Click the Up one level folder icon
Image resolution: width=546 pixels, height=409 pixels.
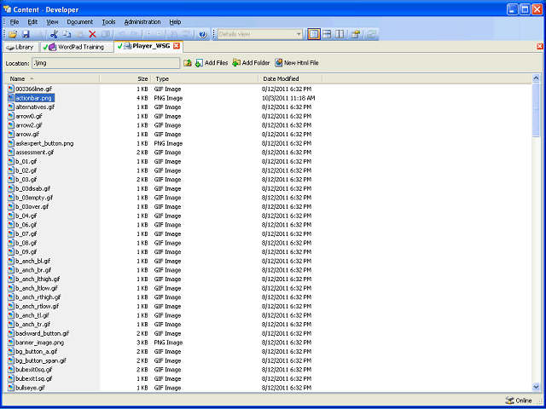(x=188, y=63)
